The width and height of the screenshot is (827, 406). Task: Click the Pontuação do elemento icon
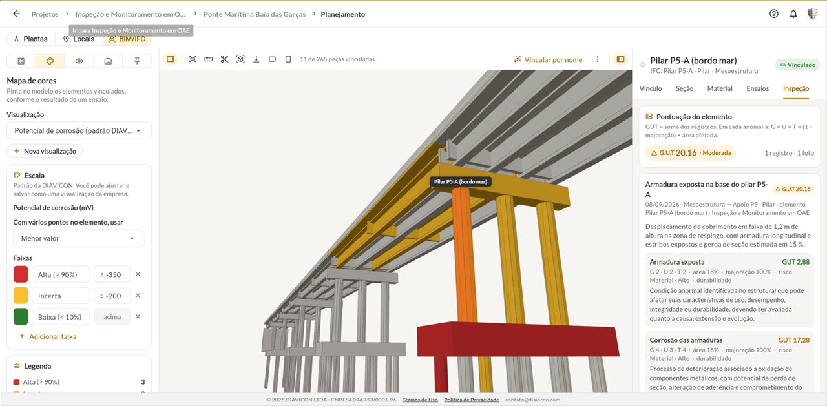649,117
